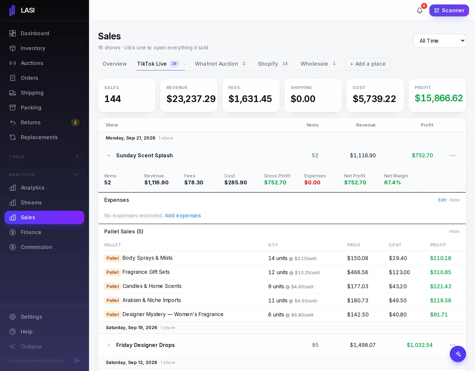
Task: Open the Scanner
Action: coord(449,10)
